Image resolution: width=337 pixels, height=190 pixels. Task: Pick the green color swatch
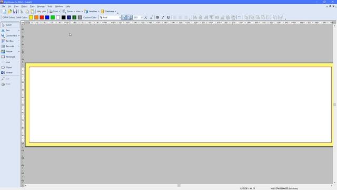coord(53,17)
